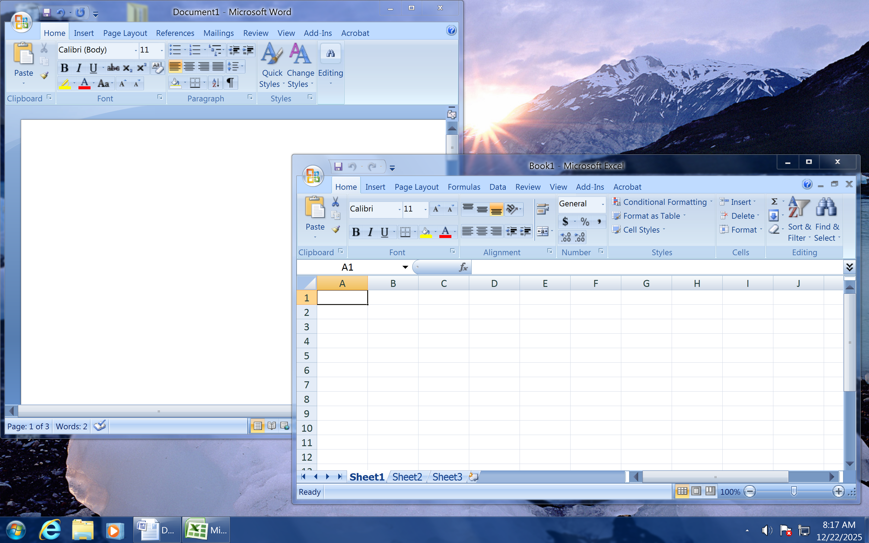
Task: Click Excel's Name Box showing A1
Action: (348, 267)
